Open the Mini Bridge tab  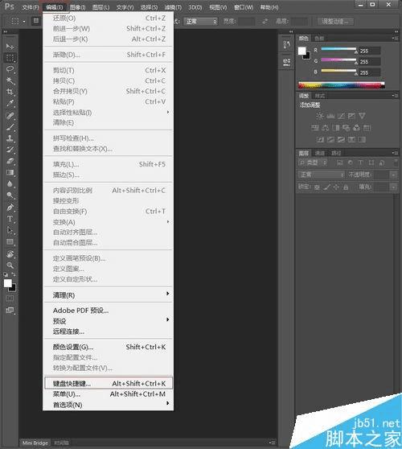[x=35, y=443]
